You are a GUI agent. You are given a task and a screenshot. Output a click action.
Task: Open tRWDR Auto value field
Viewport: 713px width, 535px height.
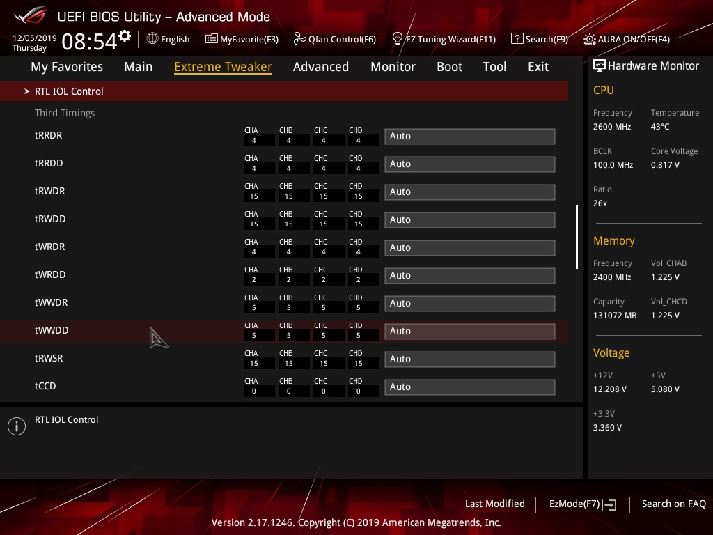coord(470,192)
